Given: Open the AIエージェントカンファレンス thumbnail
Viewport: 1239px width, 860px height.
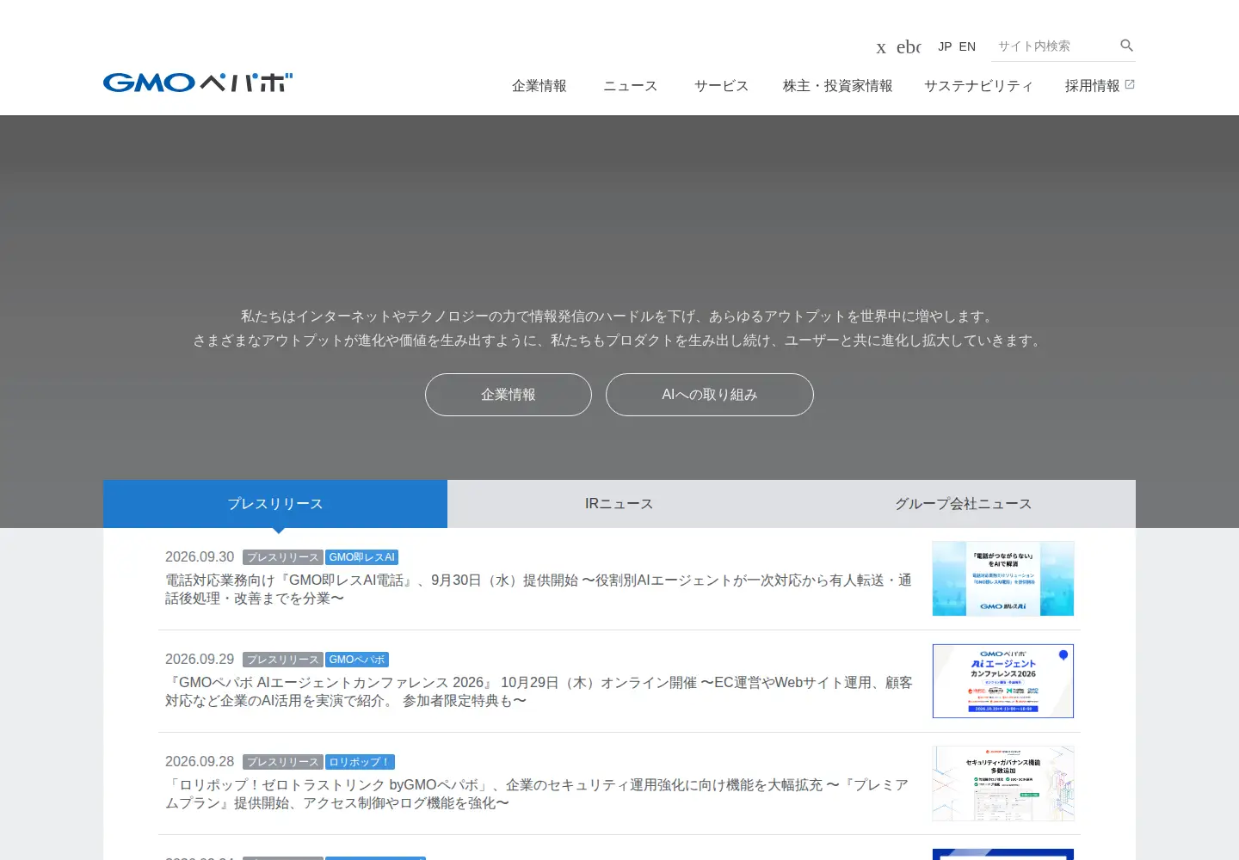Looking at the screenshot, I should [1003, 681].
